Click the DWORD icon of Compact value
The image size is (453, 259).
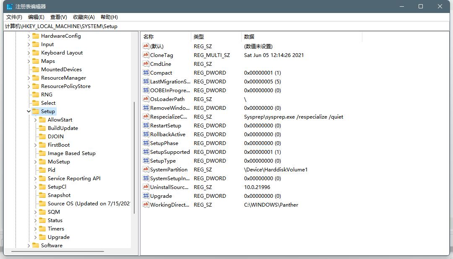tap(146, 73)
